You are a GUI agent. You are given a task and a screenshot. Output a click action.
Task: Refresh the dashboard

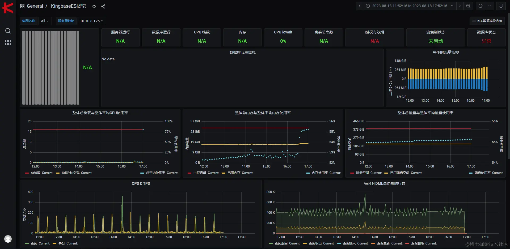481,6
